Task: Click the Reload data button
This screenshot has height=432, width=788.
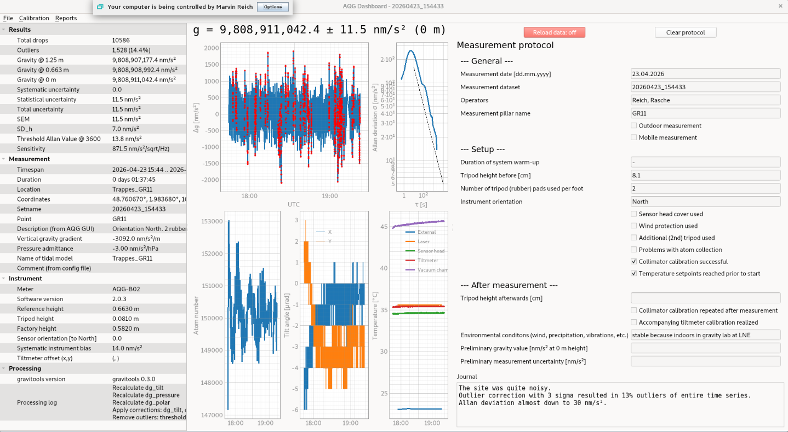Action: tap(554, 32)
